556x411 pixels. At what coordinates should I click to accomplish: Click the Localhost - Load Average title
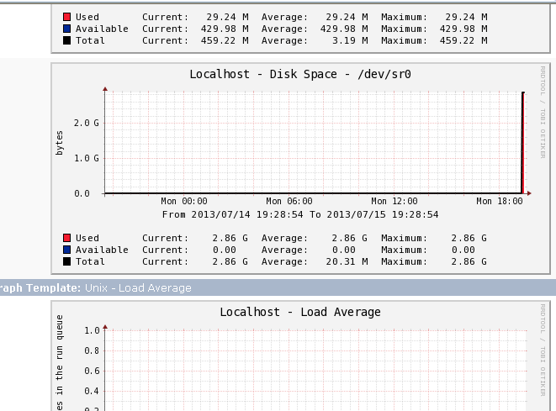click(x=300, y=312)
